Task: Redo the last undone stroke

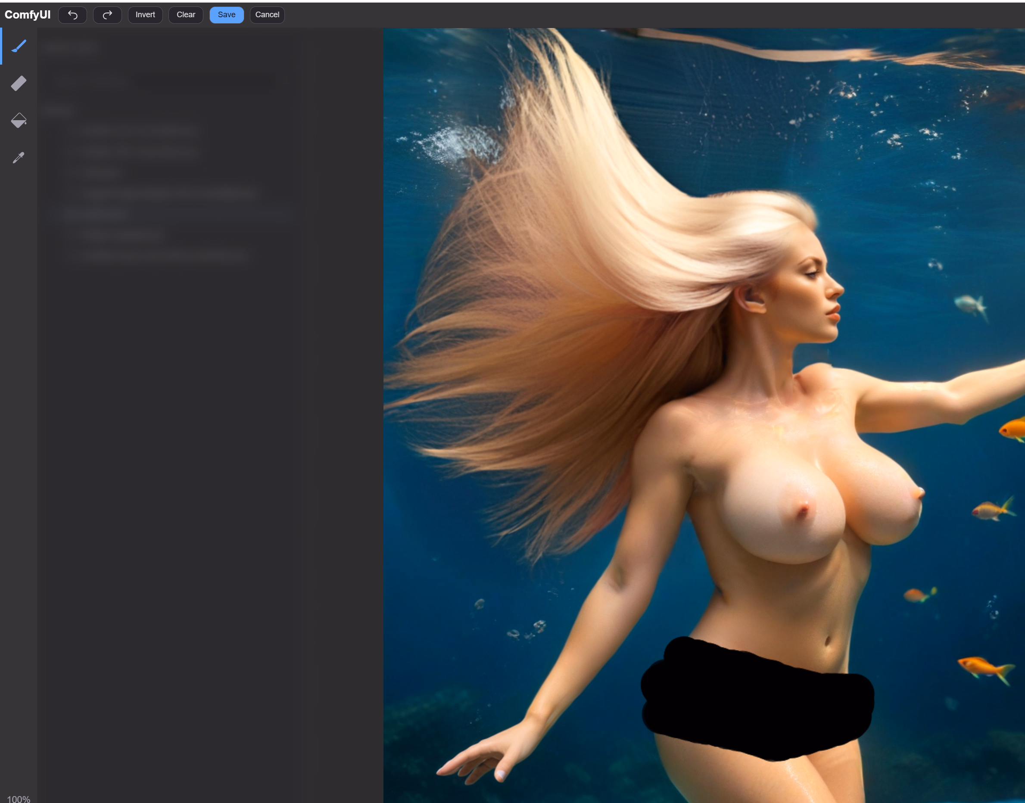Action: pyautogui.click(x=107, y=15)
